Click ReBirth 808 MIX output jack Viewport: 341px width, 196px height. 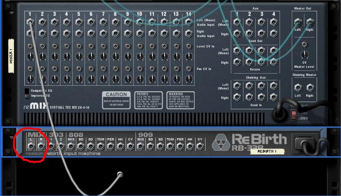71,146
